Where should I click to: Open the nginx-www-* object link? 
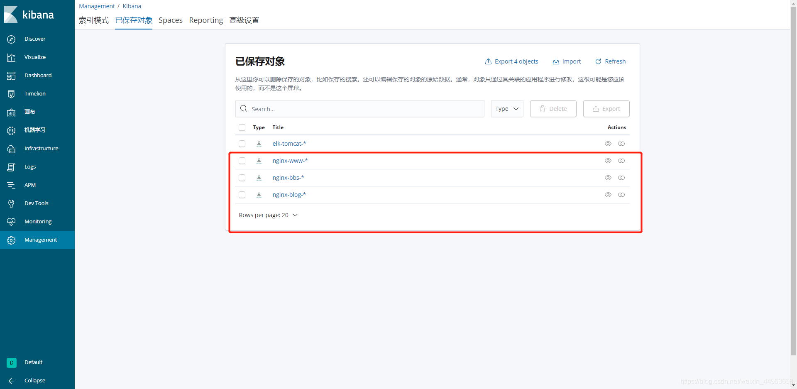290,161
